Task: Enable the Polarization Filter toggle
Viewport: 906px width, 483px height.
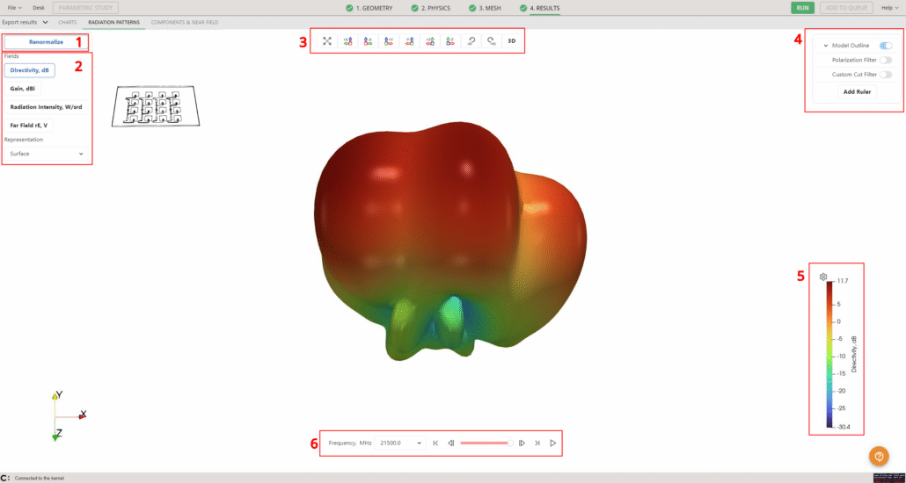Action: pyautogui.click(x=885, y=61)
